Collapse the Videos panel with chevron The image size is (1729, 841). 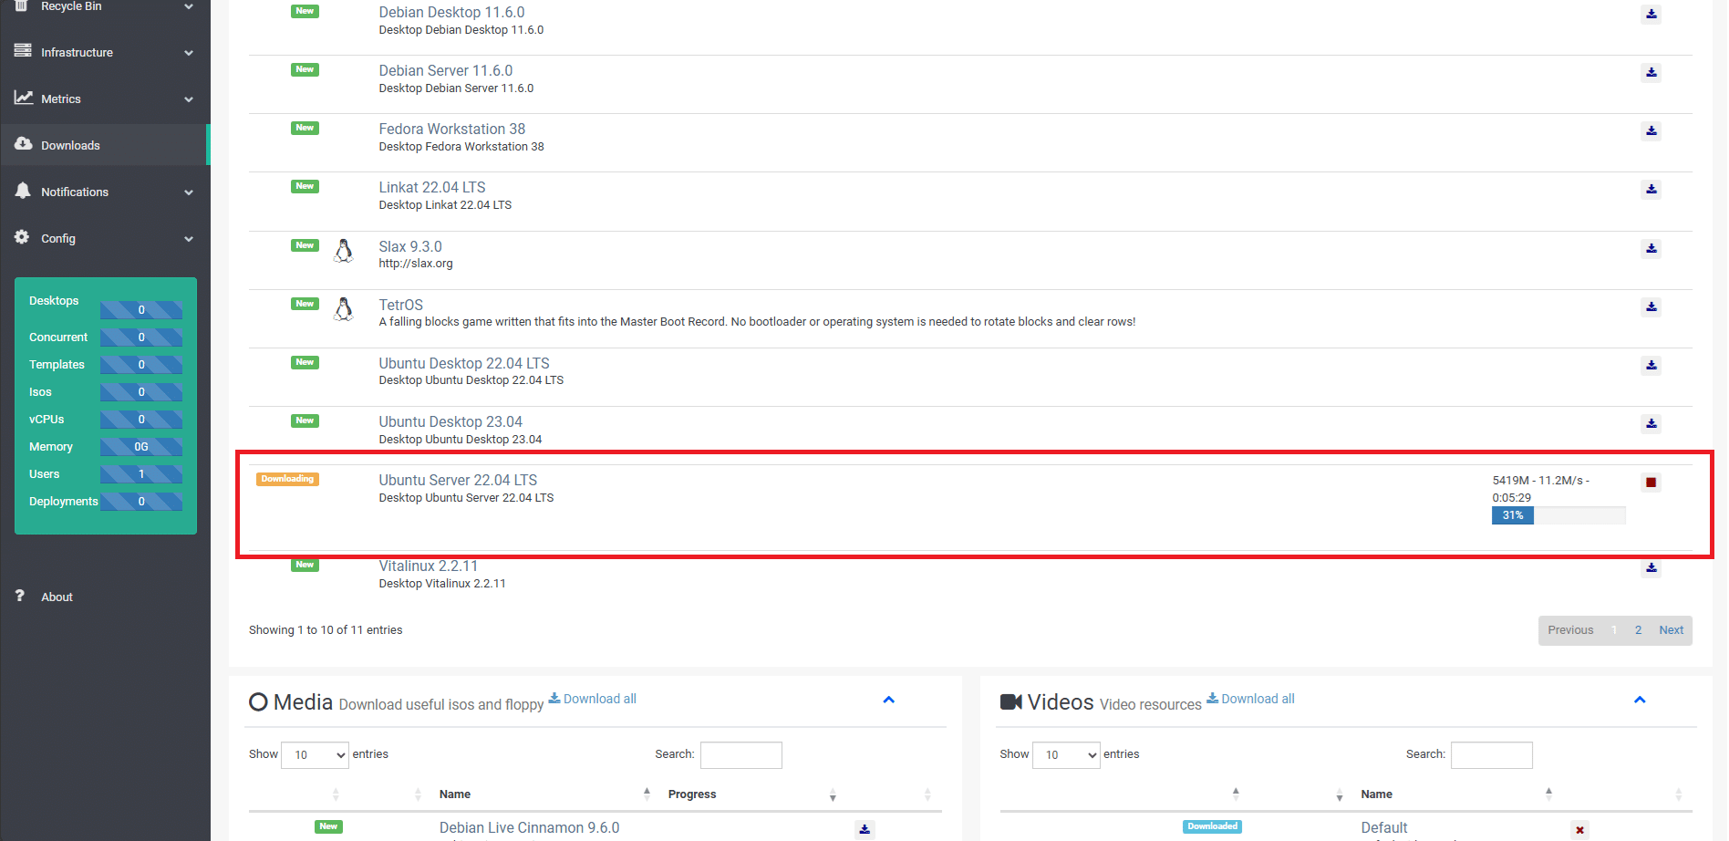point(1639,701)
